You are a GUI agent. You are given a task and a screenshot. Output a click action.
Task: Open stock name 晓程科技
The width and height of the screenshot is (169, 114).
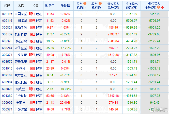pos(21,34)
